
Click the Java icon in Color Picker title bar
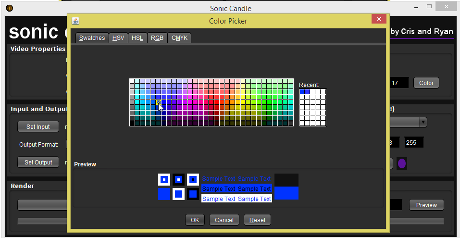75,21
